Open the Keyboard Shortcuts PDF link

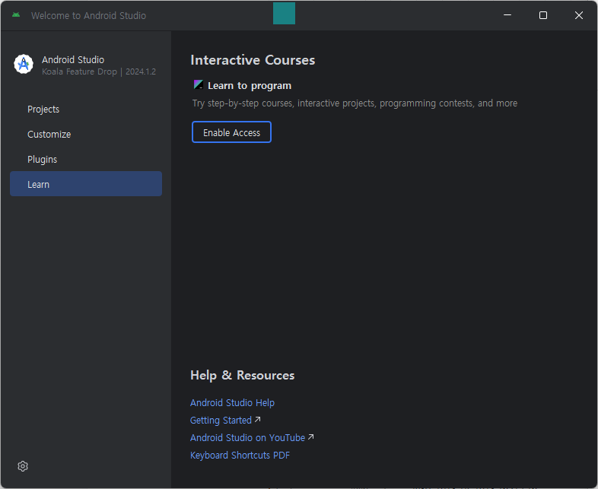click(240, 456)
